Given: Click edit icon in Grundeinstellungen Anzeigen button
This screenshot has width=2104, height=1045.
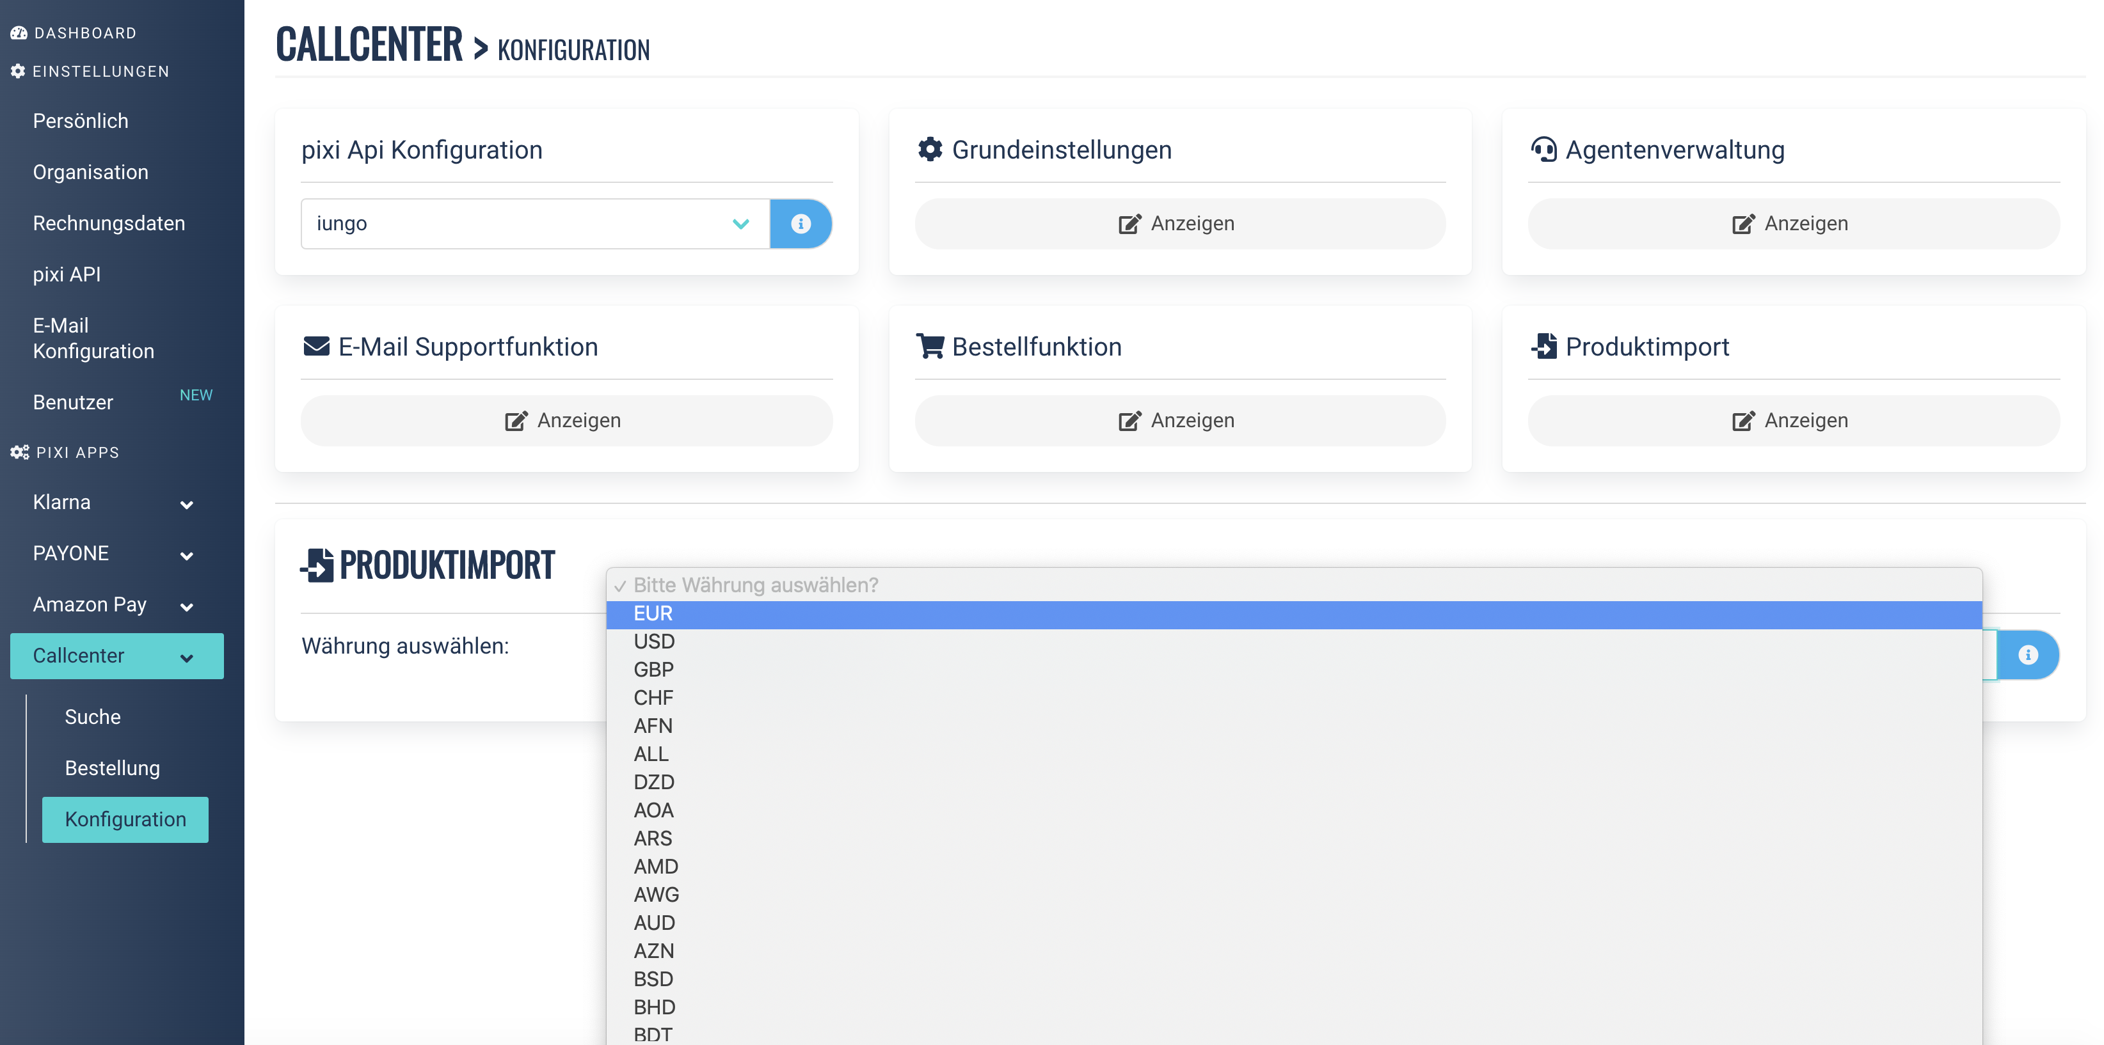Looking at the screenshot, I should 1129,224.
